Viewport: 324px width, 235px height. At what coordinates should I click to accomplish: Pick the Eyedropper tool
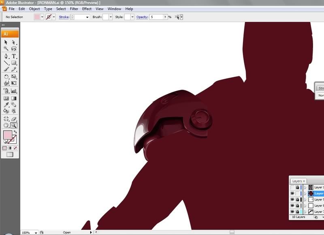click(6, 105)
